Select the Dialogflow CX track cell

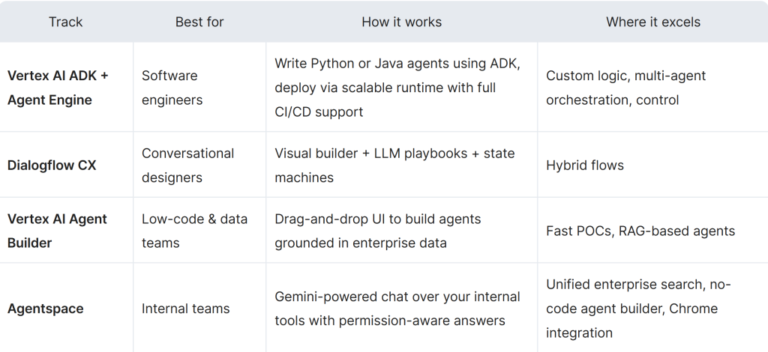[x=66, y=166]
